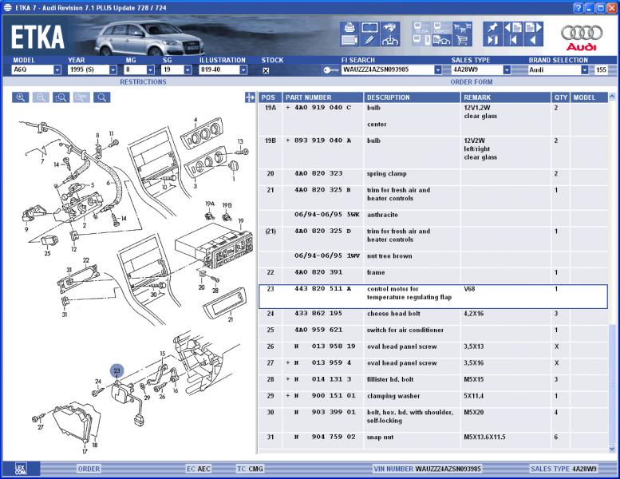Open the Illustration number dropdown
This screenshot has height=479, width=620.
241,70
